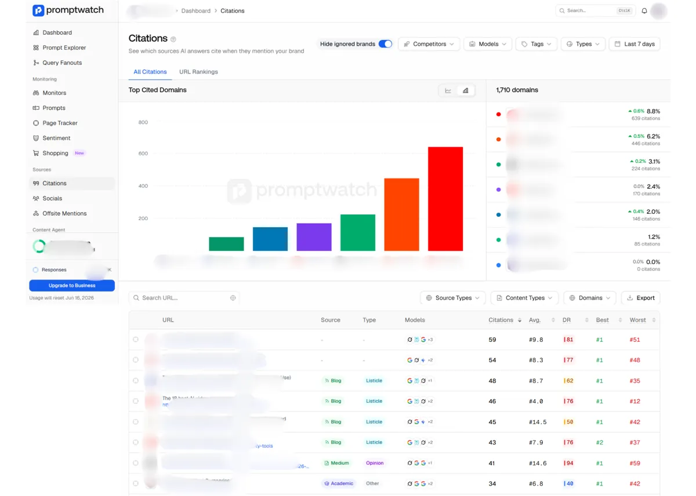Toggle Hide ignored brands switch

385,44
